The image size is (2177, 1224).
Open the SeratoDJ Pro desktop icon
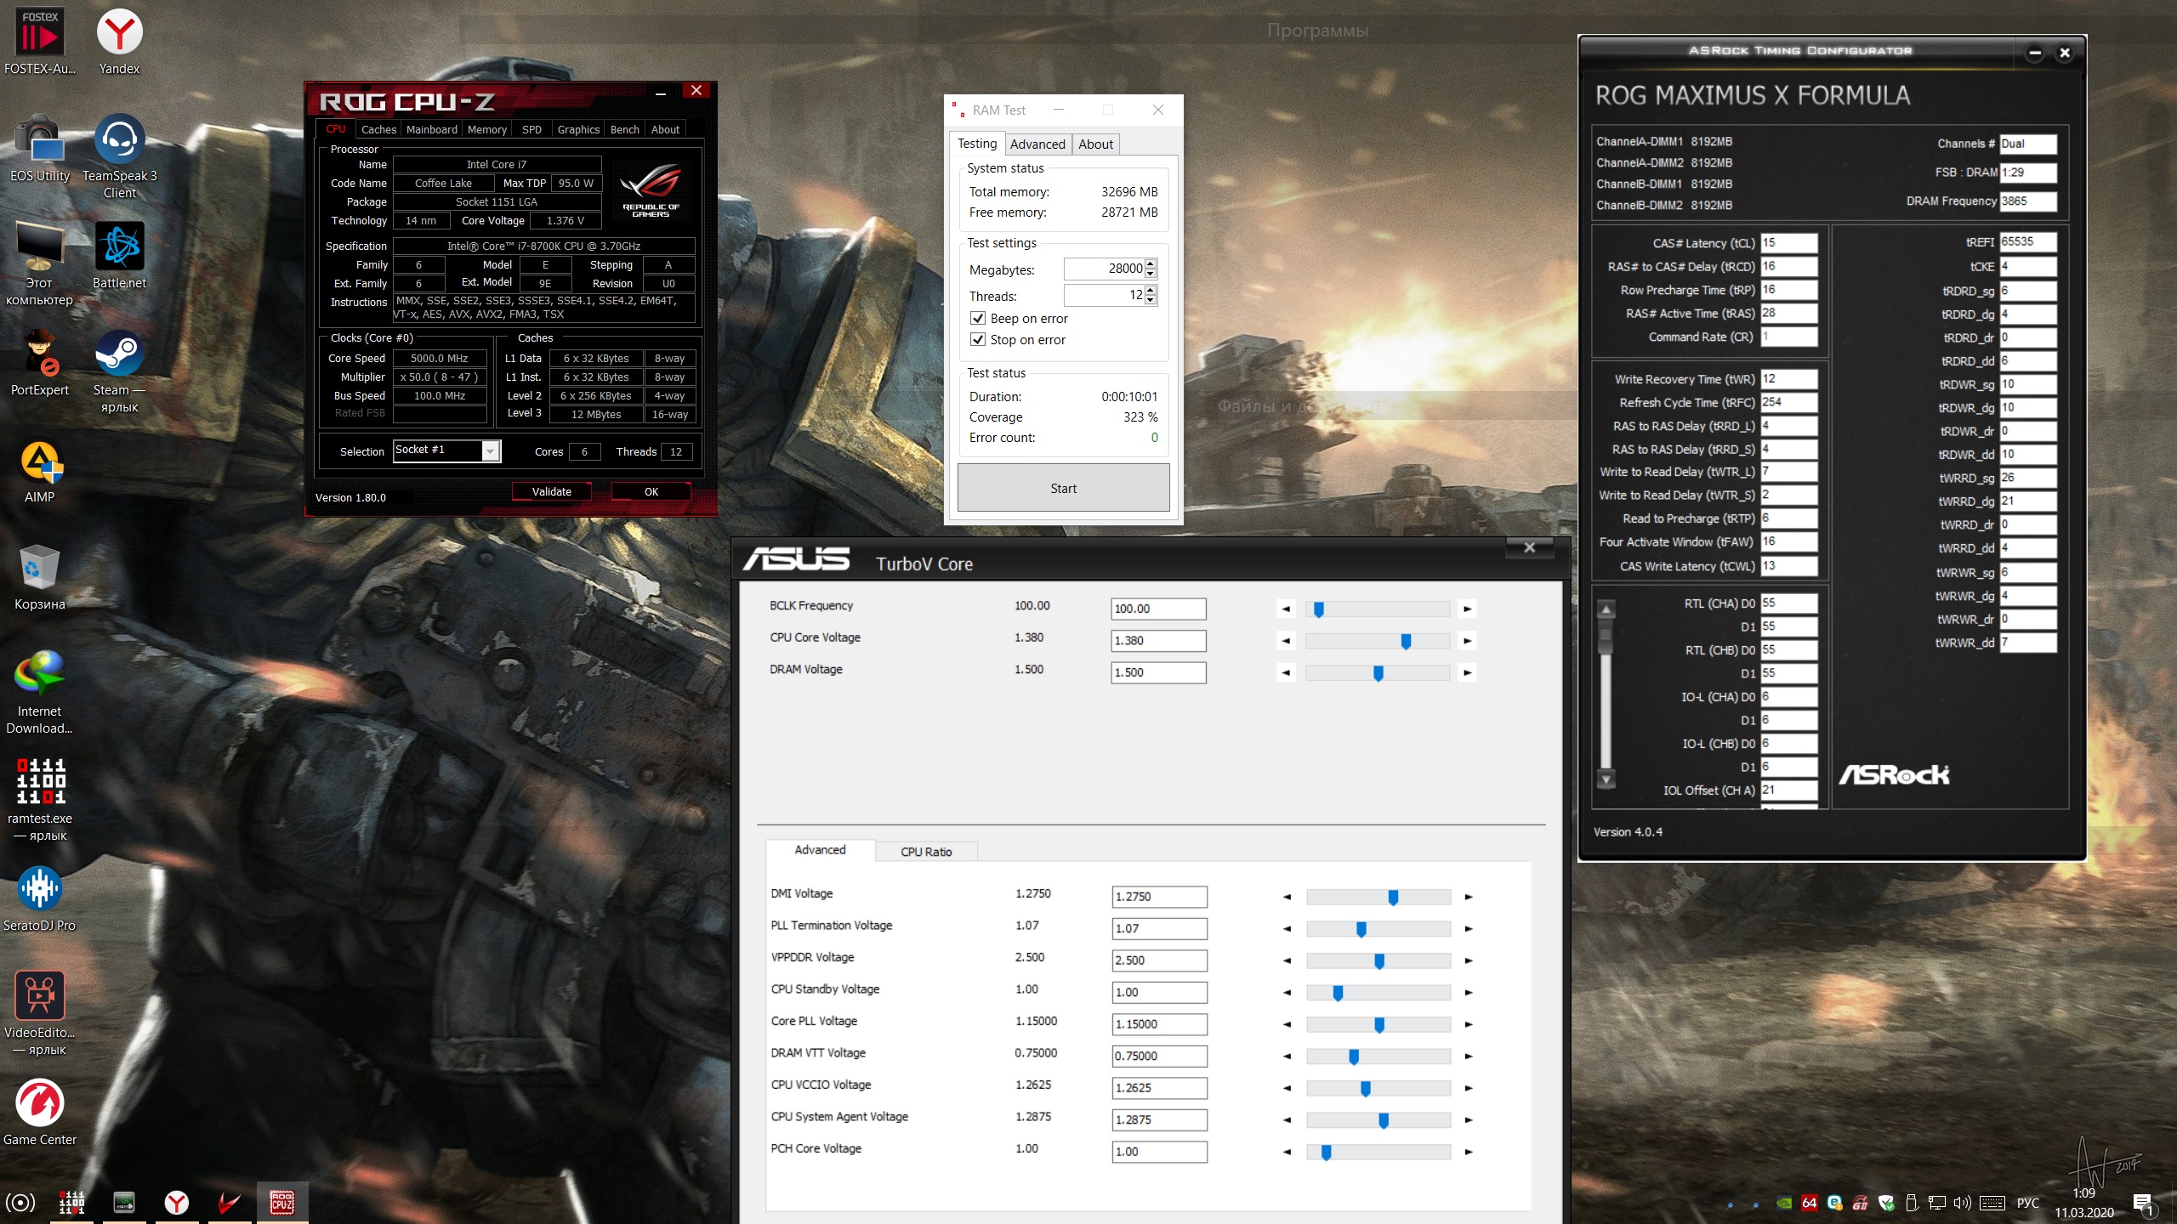click(39, 889)
